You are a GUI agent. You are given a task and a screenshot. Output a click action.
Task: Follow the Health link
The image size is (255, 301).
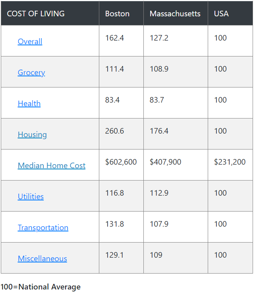pos(29,103)
